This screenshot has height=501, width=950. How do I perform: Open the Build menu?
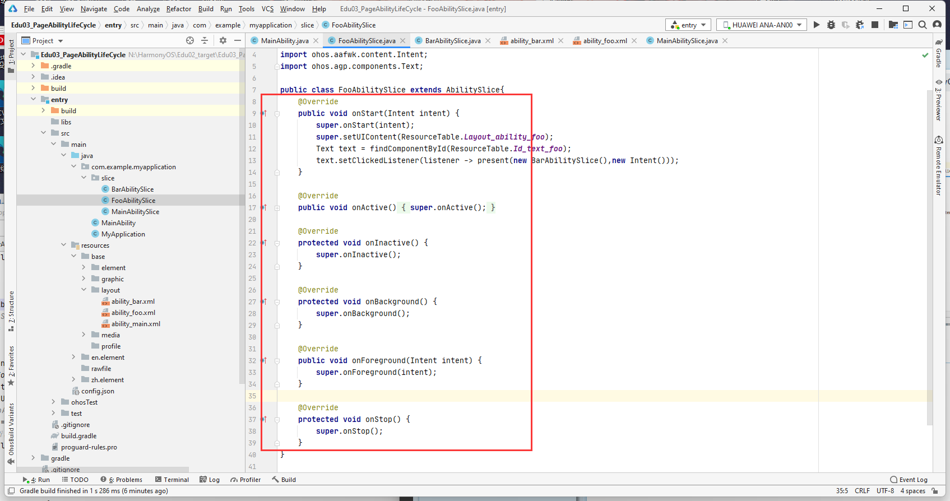206,8
